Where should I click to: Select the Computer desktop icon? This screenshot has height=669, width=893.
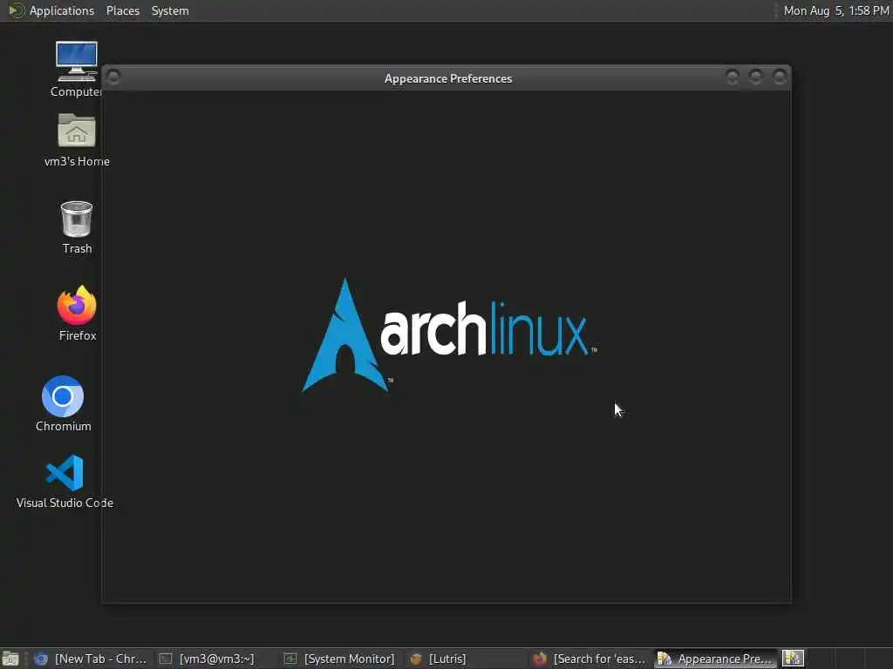point(77,70)
